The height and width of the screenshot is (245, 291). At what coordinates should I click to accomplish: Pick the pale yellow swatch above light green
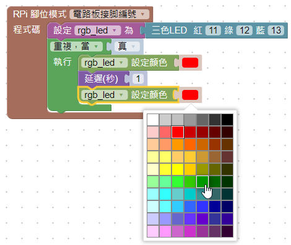(x=153, y=169)
